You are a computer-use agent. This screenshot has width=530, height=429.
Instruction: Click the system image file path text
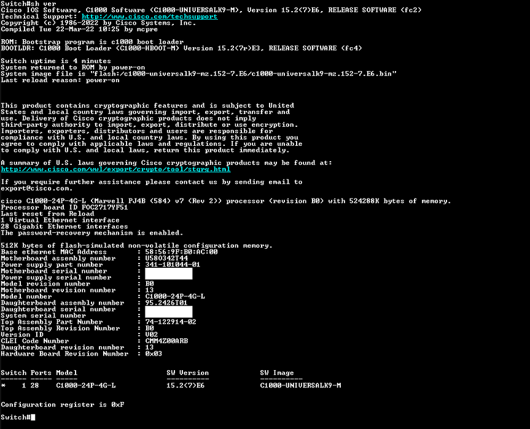coord(243,74)
